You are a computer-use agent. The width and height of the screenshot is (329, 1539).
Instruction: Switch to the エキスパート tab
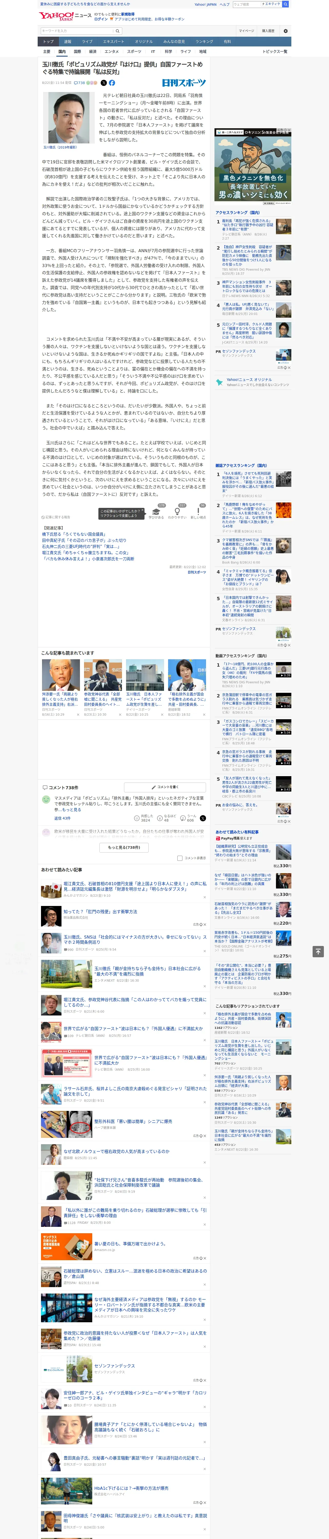(114, 41)
